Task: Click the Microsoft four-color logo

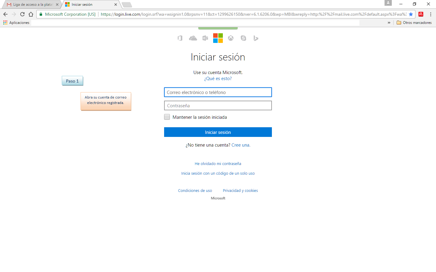Action: tap(218, 38)
